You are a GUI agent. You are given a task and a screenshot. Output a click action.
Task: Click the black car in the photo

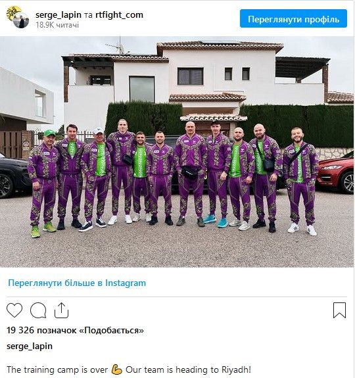tap(15, 176)
